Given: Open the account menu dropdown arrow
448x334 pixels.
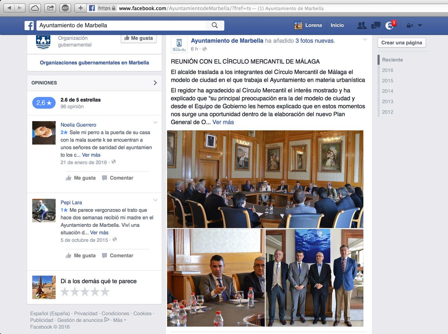Looking at the screenshot, I should click(x=420, y=25).
